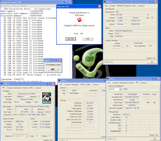This screenshot has width=161, height=141.
Task: Open SPD tab in Memory window
Action: click(x=89, y=84)
